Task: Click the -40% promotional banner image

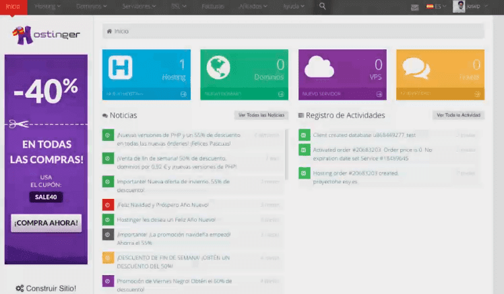Action: click(x=46, y=159)
